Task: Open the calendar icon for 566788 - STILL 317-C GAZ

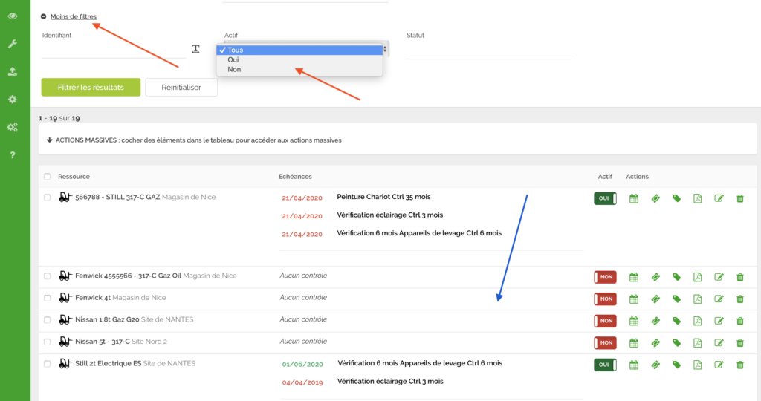Action: 634,198
